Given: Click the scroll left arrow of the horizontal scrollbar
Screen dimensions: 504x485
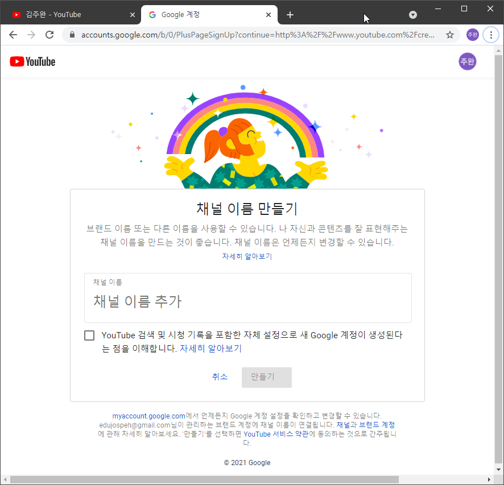Looking at the screenshot, I should 5,479.
